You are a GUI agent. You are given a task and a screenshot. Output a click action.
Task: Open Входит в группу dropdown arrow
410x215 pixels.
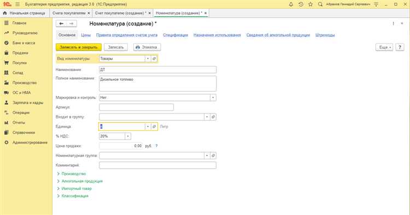[207, 117]
